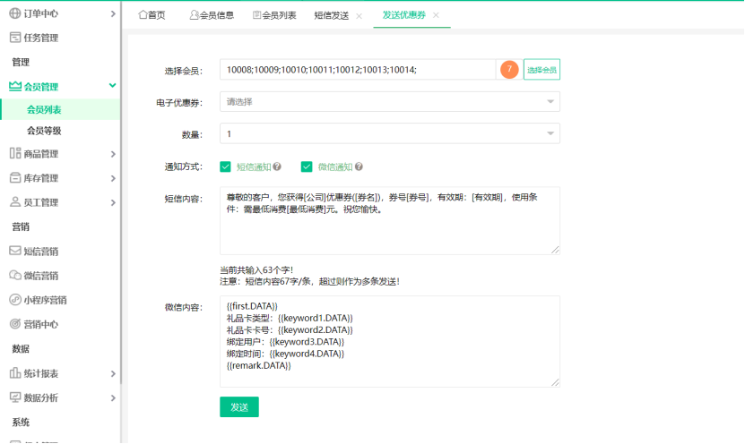Click the bar chart icon for 统计报表
The width and height of the screenshot is (745, 444).
coord(15,373)
